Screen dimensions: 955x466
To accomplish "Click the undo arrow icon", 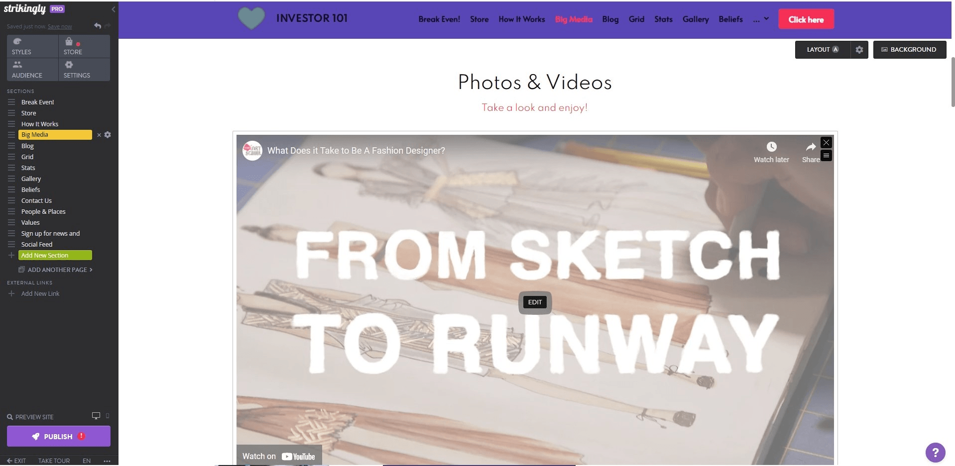I will click(x=98, y=26).
